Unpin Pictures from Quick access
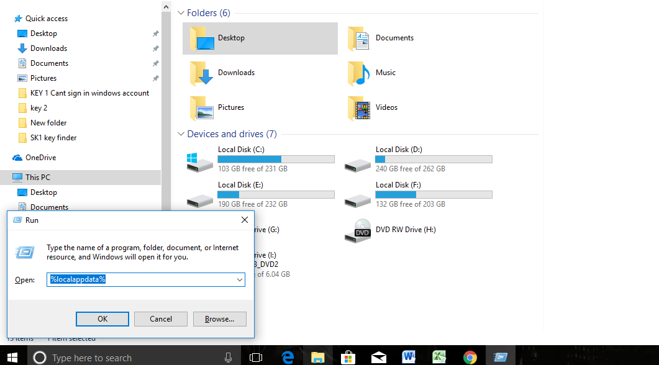Image resolution: width=659 pixels, height=365 pixels. tap(155, 78)
